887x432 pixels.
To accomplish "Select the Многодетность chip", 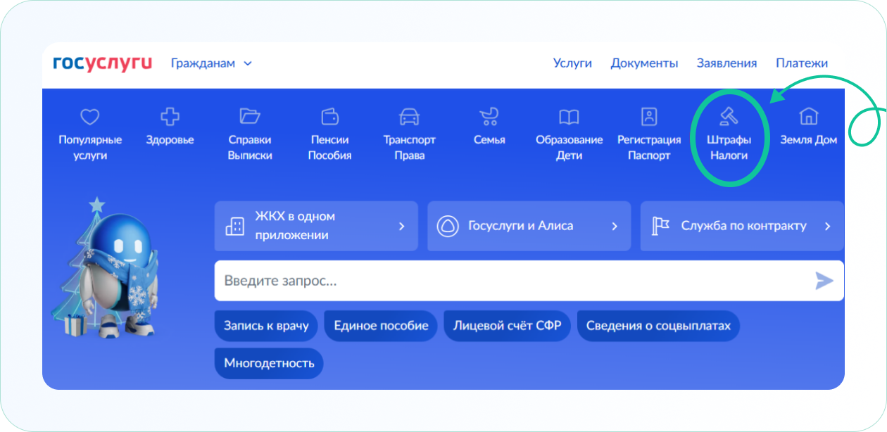I will click(x=269, y=363).
